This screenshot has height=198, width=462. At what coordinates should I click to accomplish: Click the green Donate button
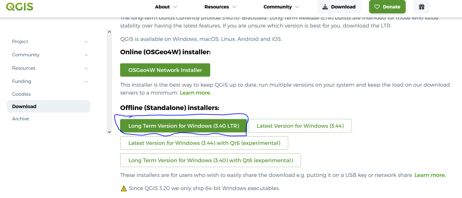coord(387,7)
